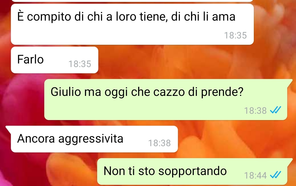Click the 18:35 timestamp on the 'Farlo' message
The image size is (296, 186).
click(x=80, y=64)
